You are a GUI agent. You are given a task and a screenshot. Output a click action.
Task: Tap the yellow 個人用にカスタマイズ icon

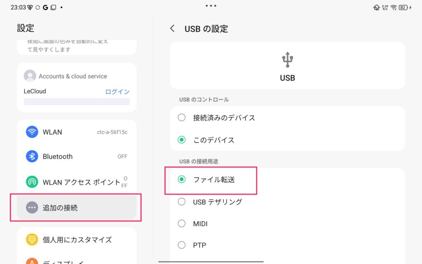coord(32,240)
